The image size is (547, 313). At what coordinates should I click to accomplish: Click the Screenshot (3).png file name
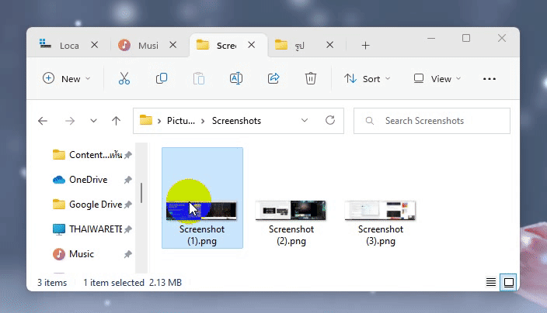coord(381,235)
